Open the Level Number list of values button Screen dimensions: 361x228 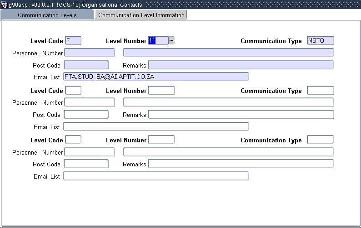[171, 40]
